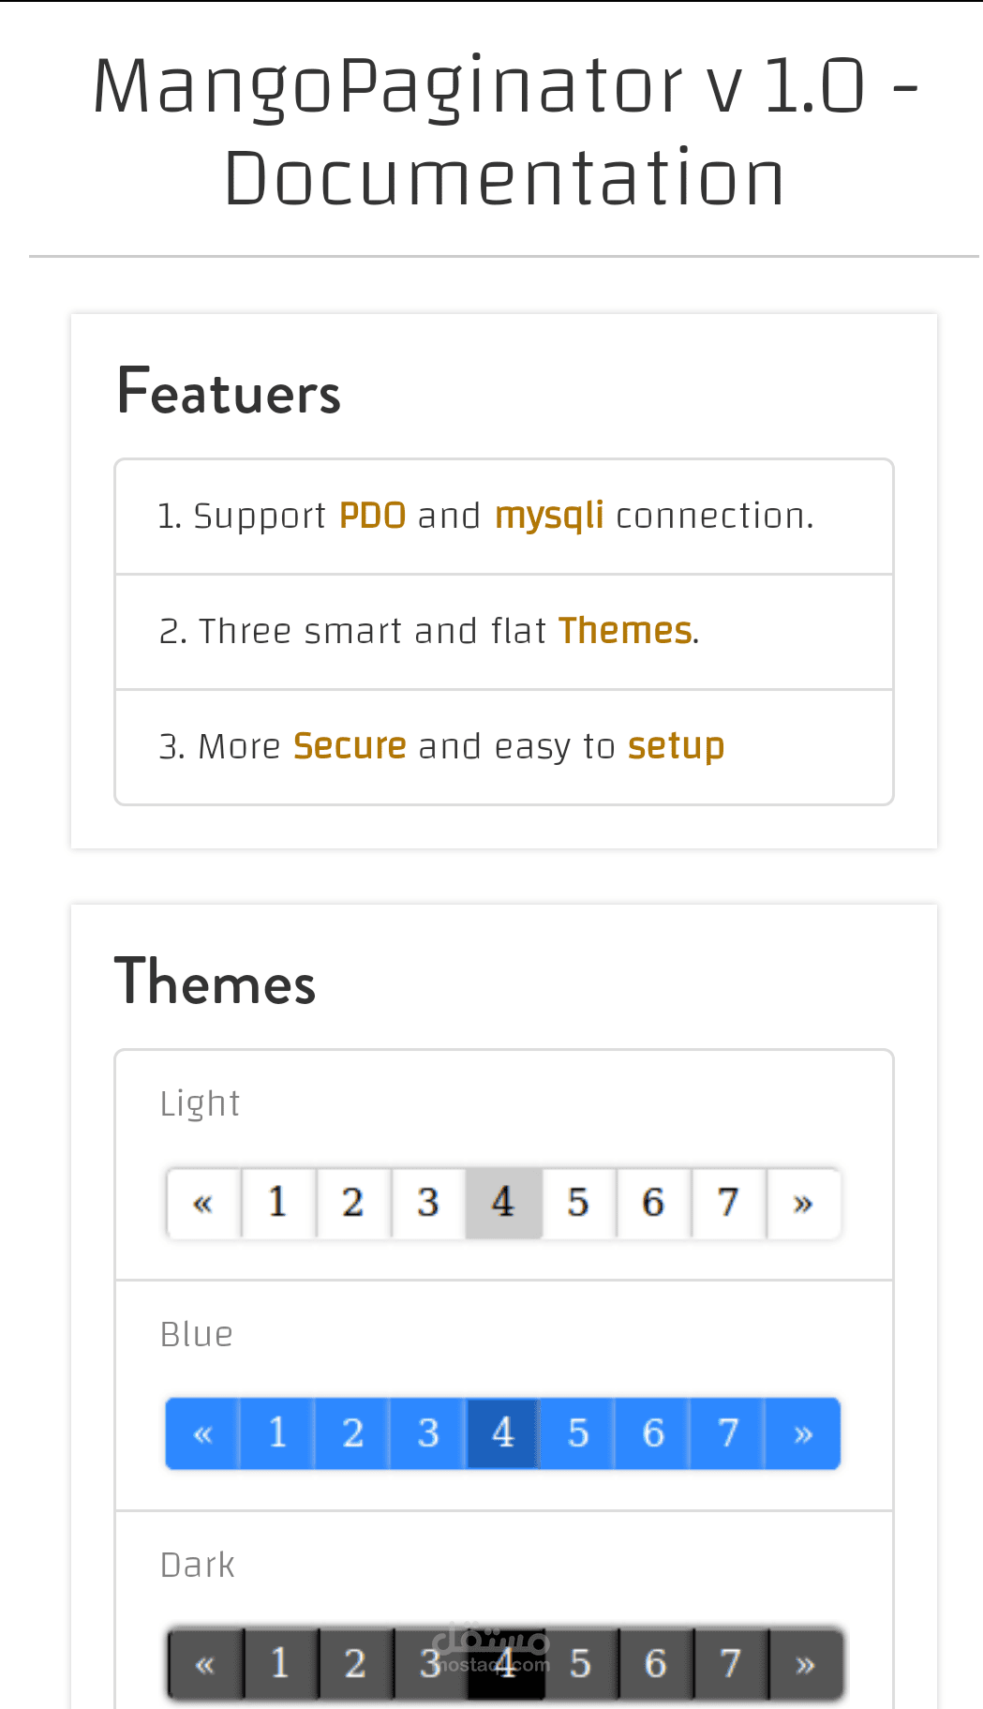Viewport: 983px width, 1709px height.
Task: Select active page 4 in Blue paginator
Action: (x=503, y=1433)
